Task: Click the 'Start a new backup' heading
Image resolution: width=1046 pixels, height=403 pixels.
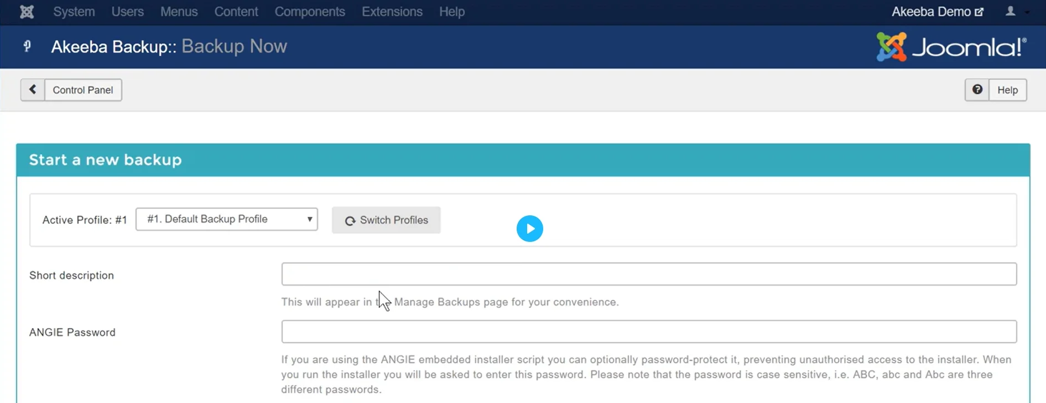Action: point(106,160)
